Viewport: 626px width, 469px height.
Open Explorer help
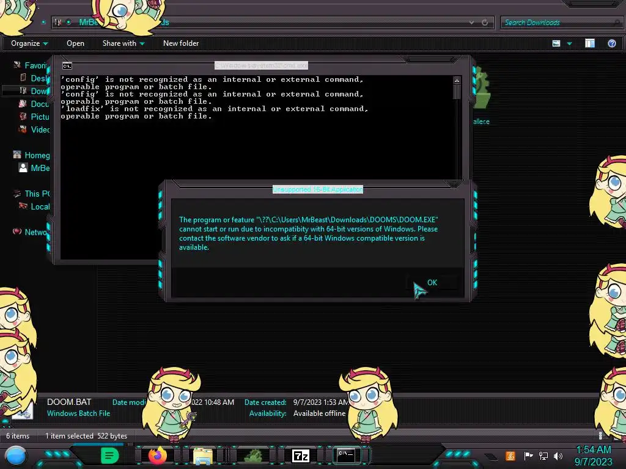[611, 43]
